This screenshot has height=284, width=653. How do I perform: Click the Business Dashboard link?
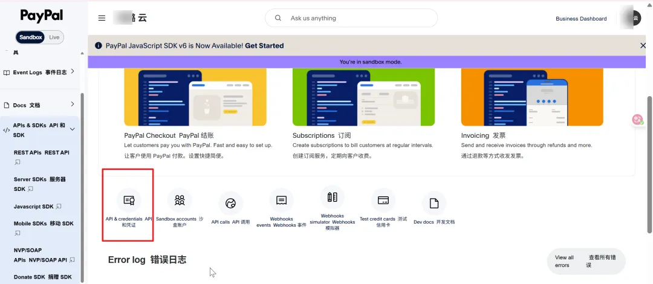(x=581, y=19)
